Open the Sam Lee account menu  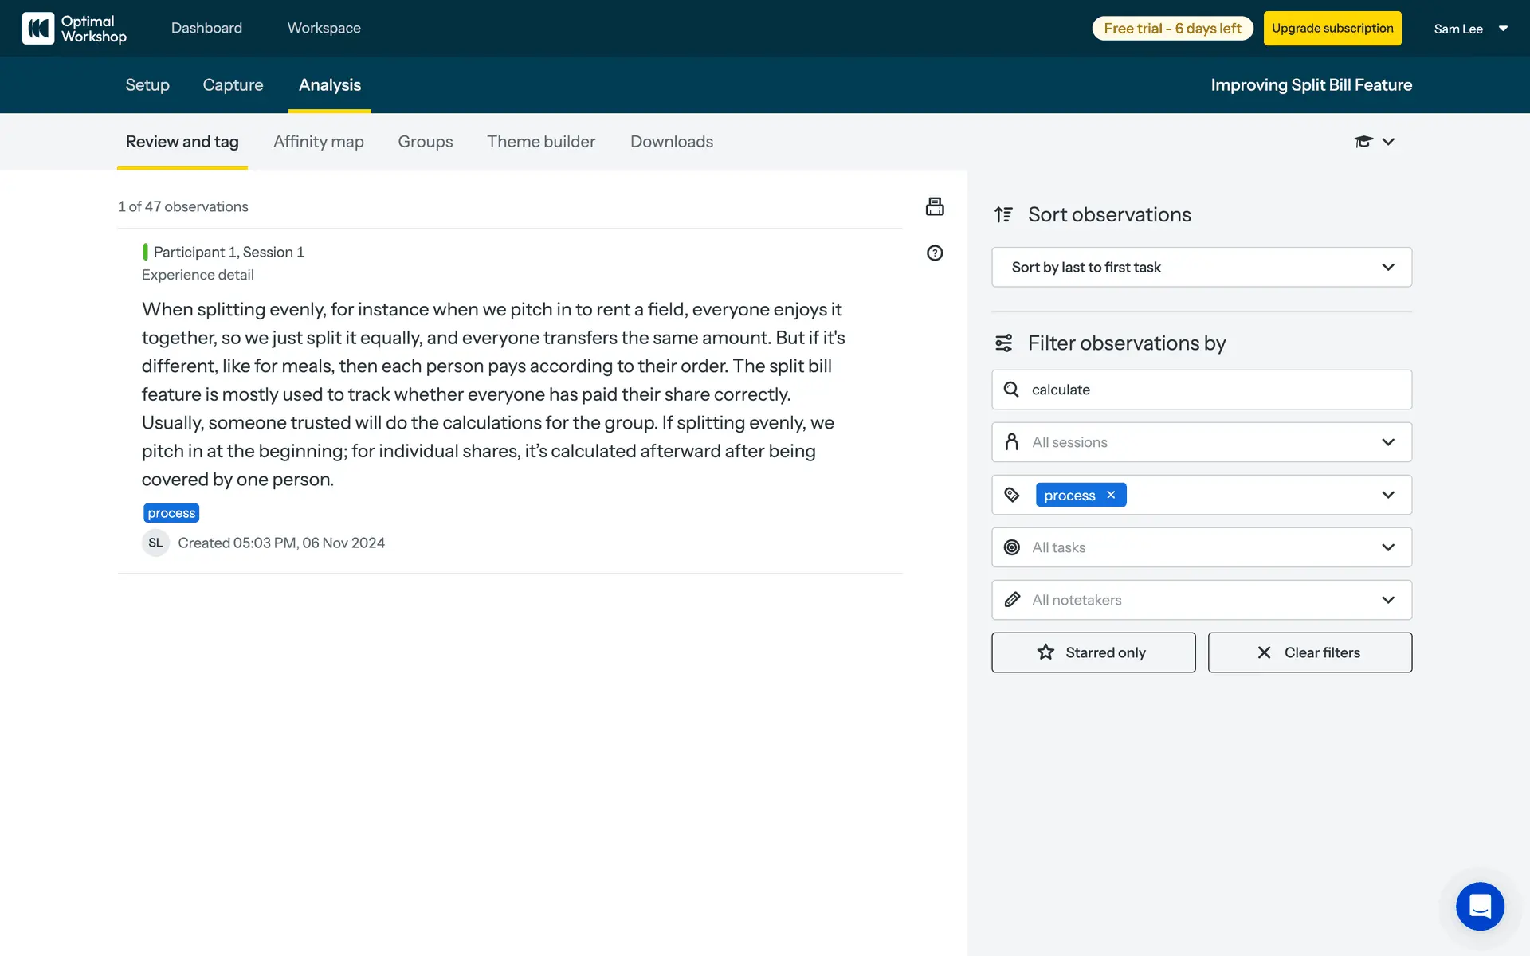[1470, 29]
